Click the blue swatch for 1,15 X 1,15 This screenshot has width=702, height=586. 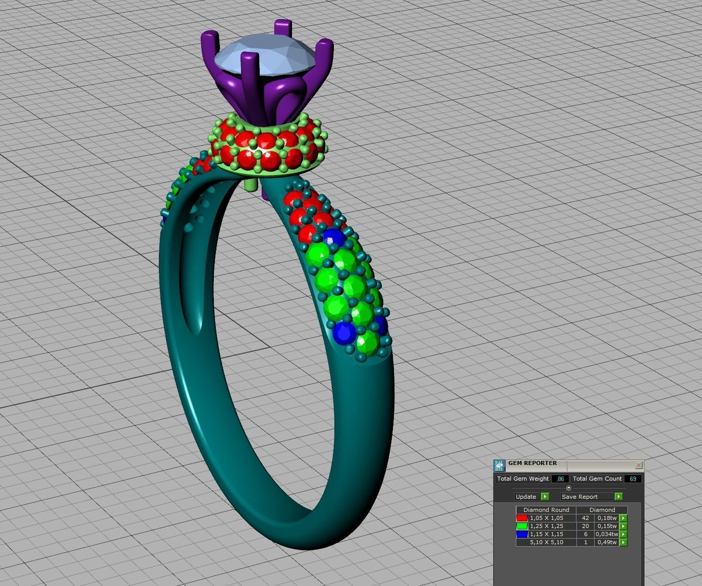coord(522,534)
